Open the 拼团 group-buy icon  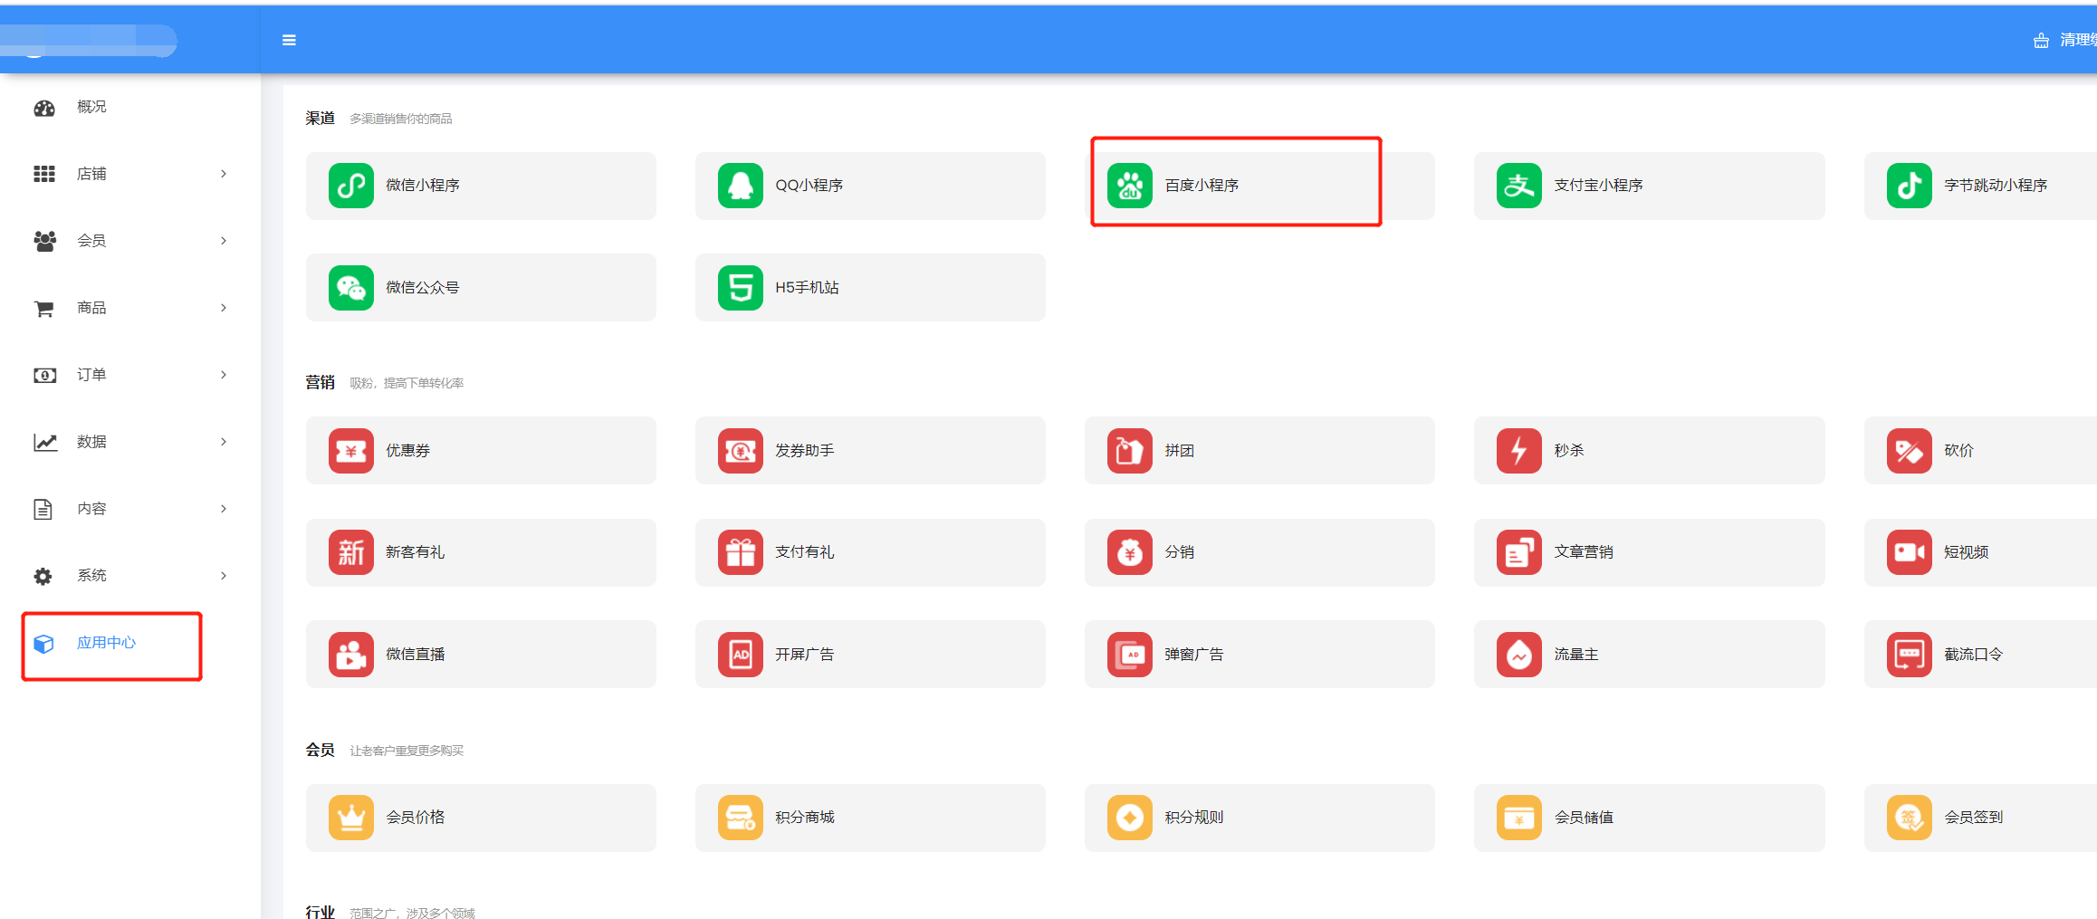(x=1130, y=451)
